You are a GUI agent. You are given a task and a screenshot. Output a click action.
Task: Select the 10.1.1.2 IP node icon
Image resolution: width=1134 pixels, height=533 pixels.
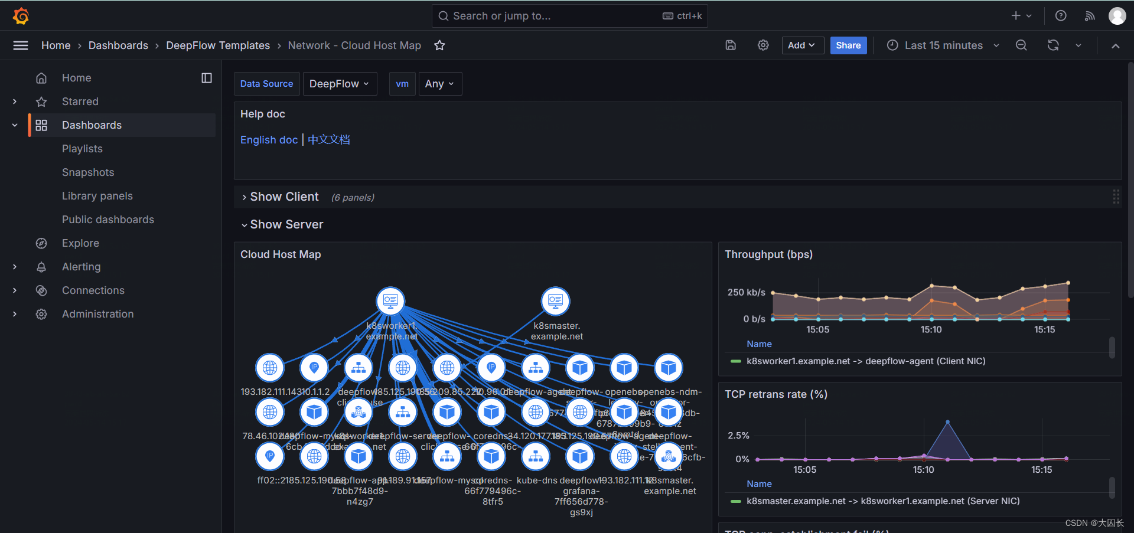click(314, 368)
